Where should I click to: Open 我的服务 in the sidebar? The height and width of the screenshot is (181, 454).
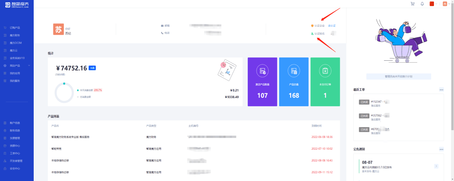(x=15, y=81)
